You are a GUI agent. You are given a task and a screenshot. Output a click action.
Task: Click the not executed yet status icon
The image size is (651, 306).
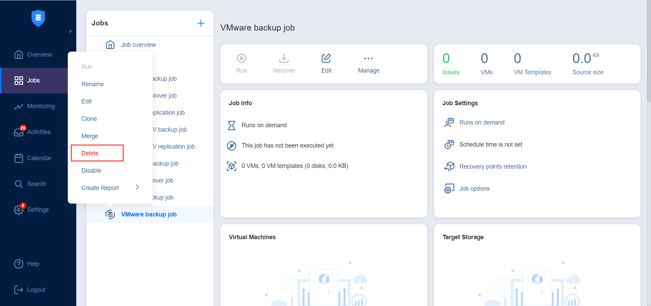pos(231,146)
